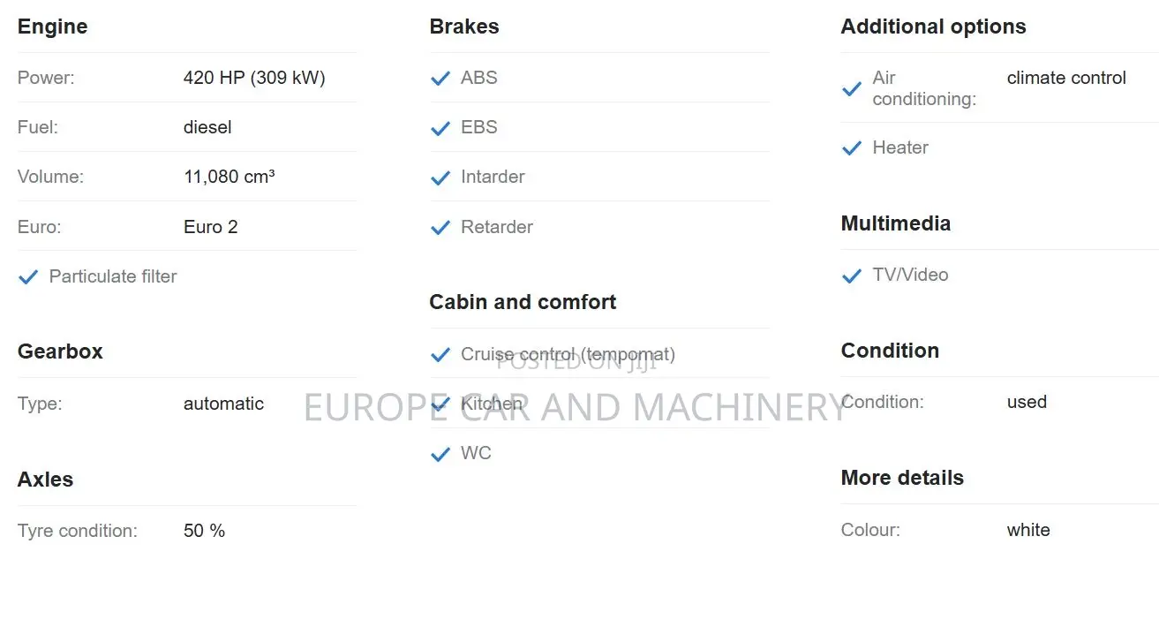Image resolution: width=1159 pixels, height=627 pixels.
Task: Click the Multimedia heading
Action: point(896,223)
